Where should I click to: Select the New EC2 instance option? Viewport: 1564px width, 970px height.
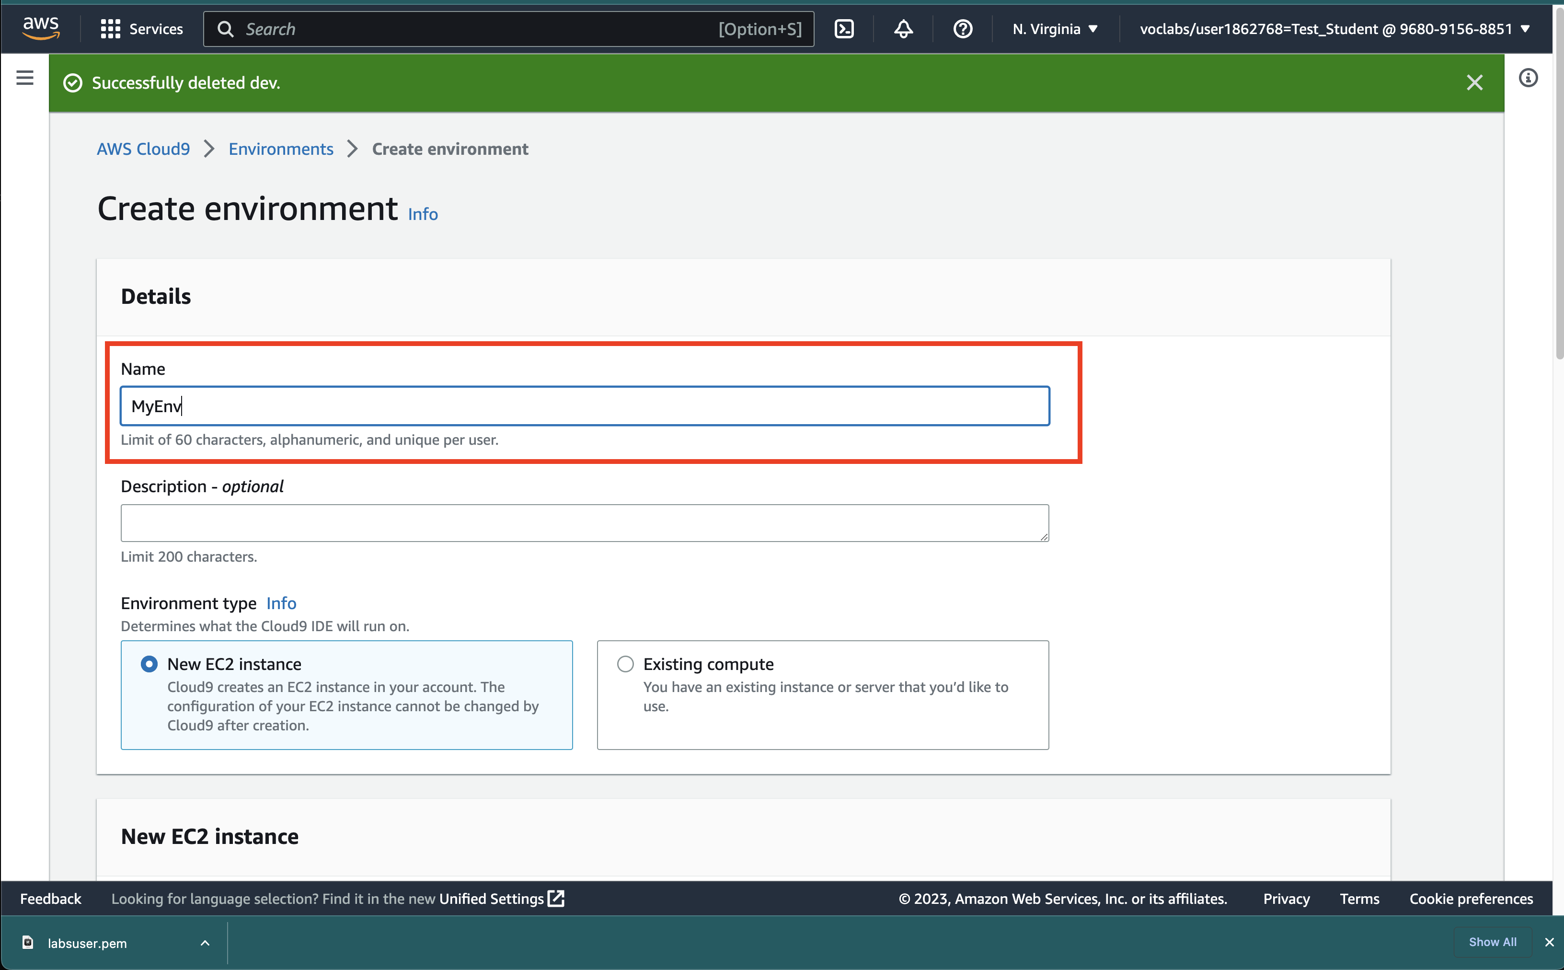coord(149,664)
